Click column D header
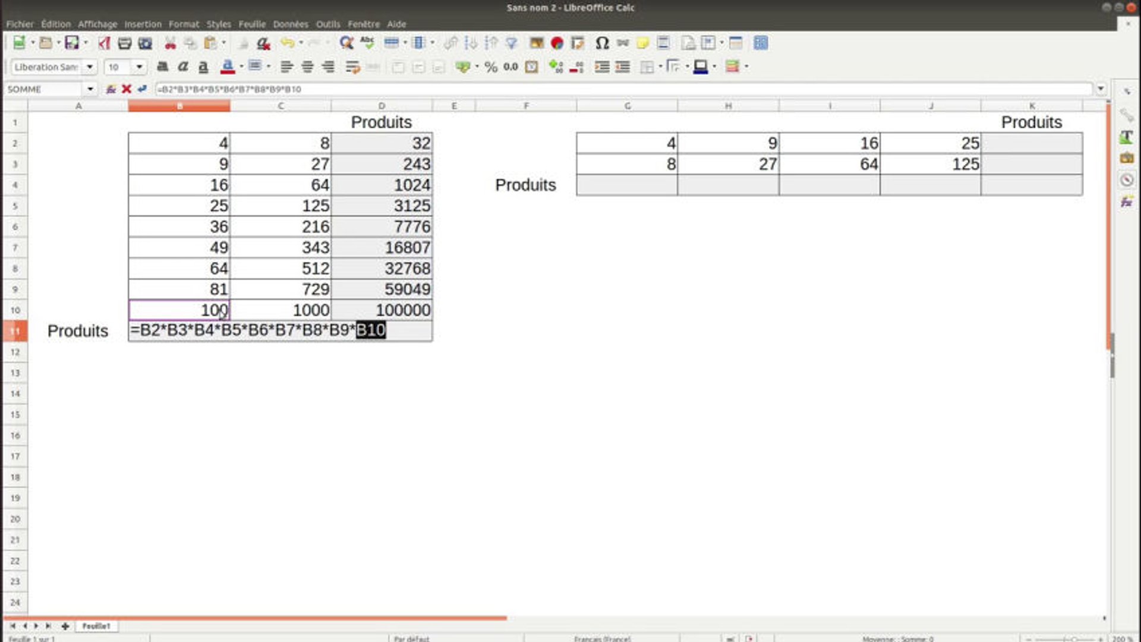 pyautogui.click(x=382, y=106)
